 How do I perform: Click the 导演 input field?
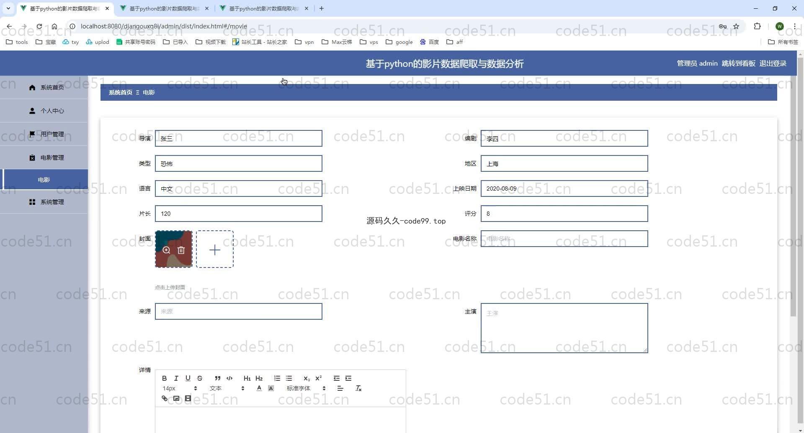pos(239,138)
